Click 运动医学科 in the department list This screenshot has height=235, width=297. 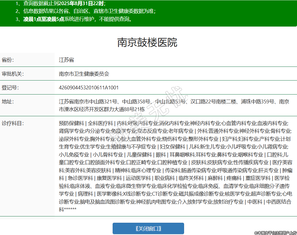click(x=138, y=178)
